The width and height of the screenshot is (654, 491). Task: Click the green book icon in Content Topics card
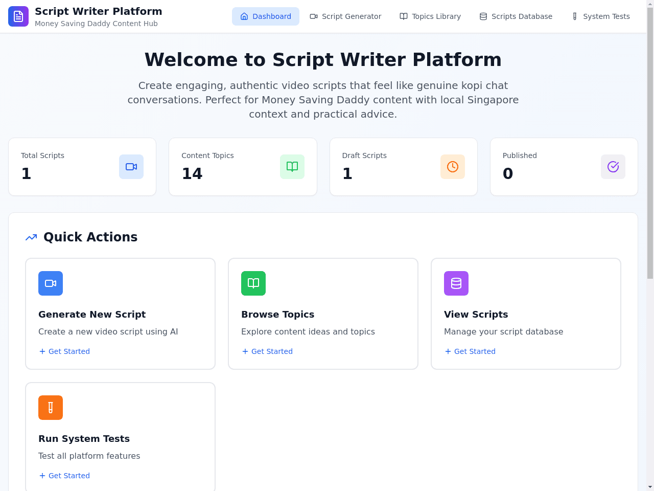[x=292, y=167]
